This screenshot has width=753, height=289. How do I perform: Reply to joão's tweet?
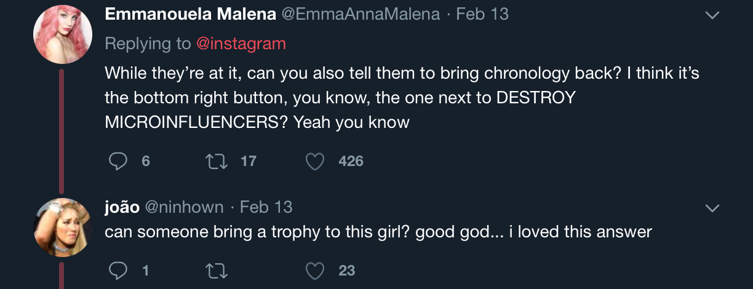coord(118,270)
